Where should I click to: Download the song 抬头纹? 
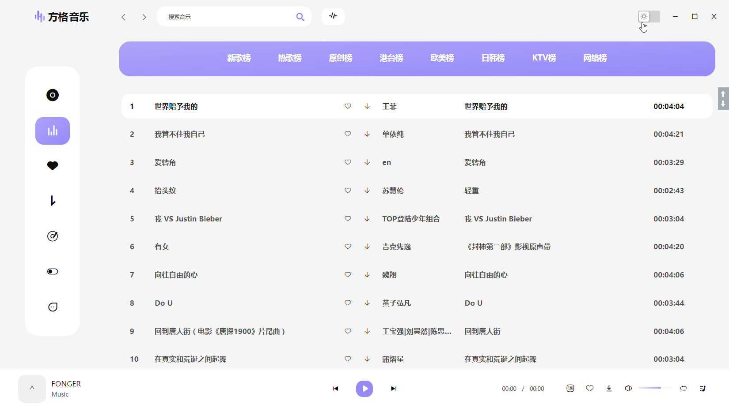[367, 191]
